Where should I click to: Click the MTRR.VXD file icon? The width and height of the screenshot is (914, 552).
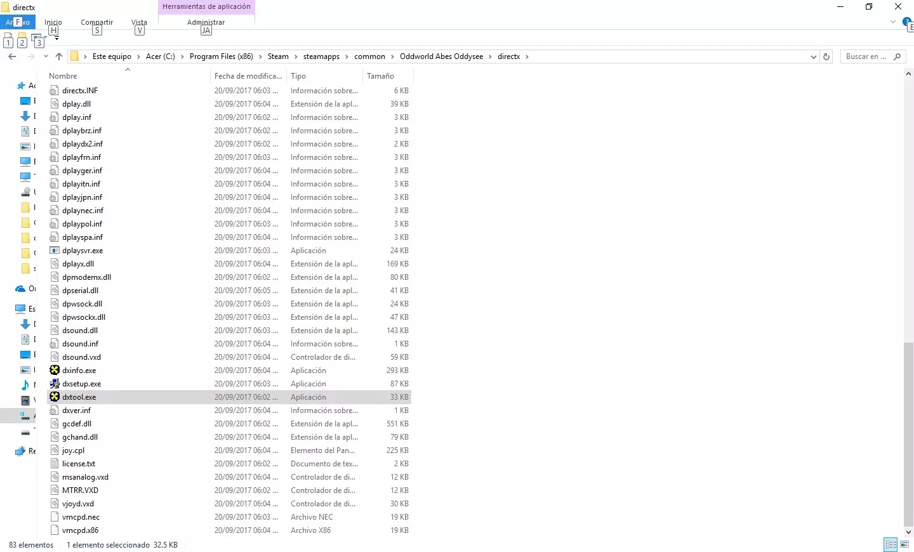point(55,490)
